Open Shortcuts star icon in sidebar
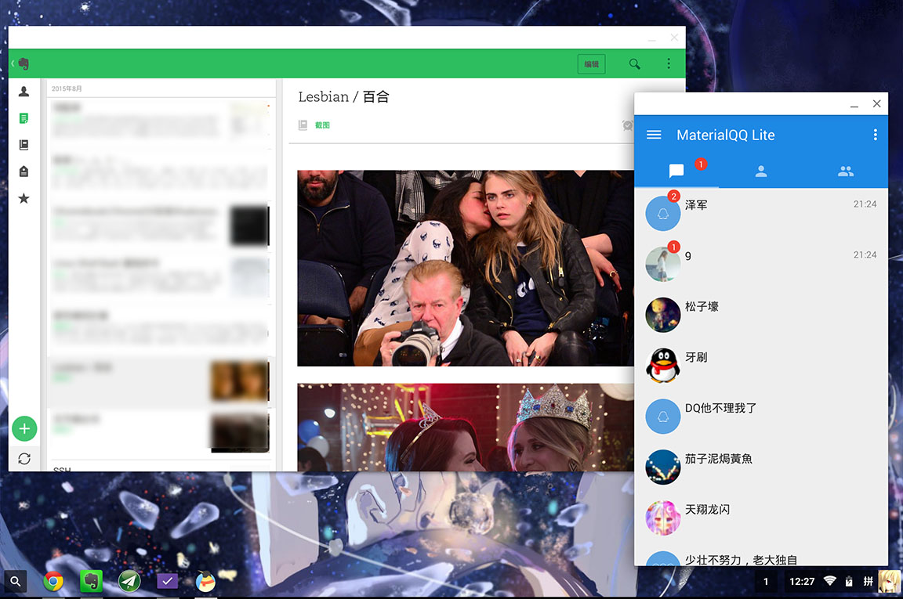The height and width of the screenshot is (599, 903). 24,199
